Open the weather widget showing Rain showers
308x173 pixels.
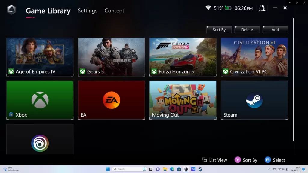(11, 169)
